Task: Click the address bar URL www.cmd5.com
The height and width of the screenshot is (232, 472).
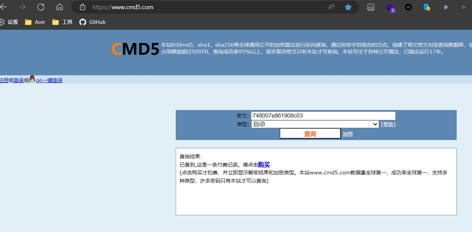Action: [123, 7]
